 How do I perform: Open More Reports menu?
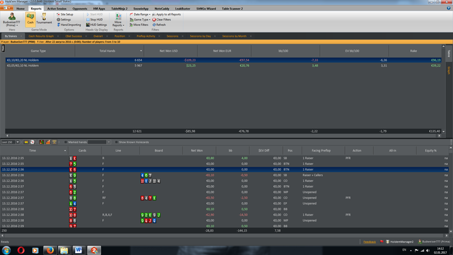pos(118,19)
